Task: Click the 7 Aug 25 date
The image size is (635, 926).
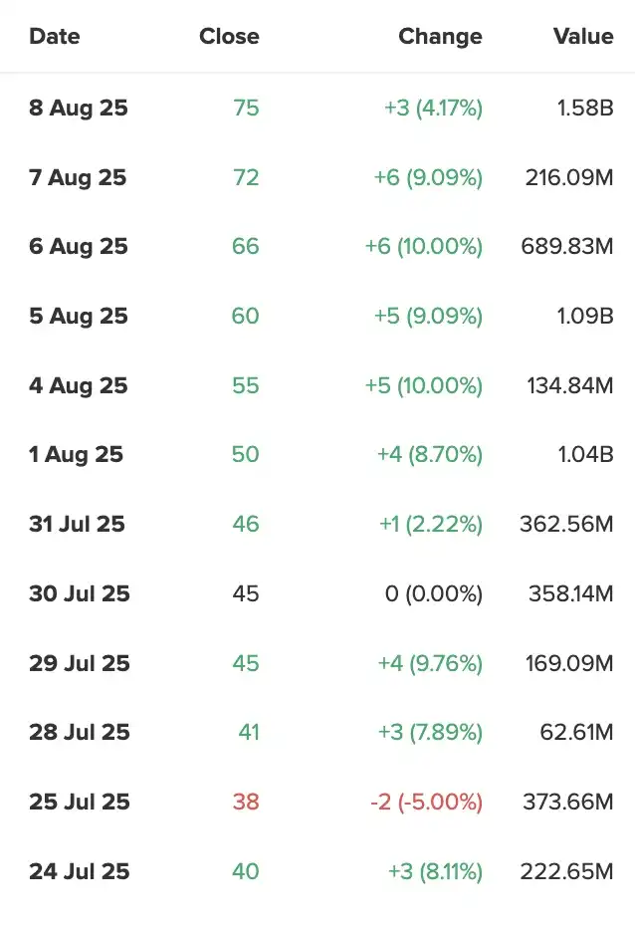Action: 78,177
